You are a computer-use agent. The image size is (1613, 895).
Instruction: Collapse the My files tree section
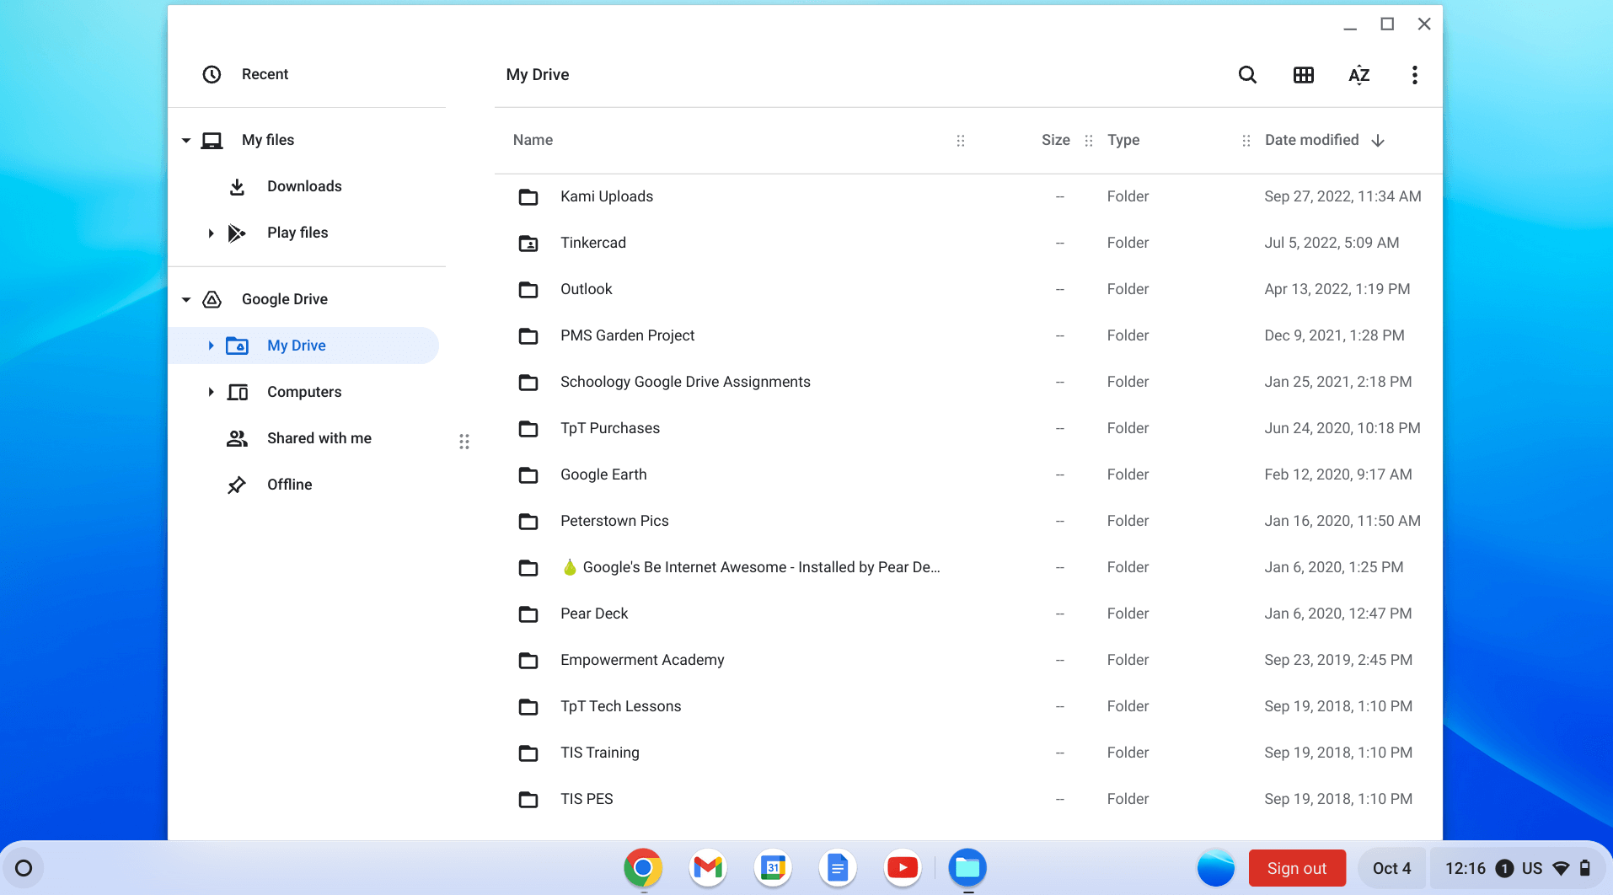186,140
